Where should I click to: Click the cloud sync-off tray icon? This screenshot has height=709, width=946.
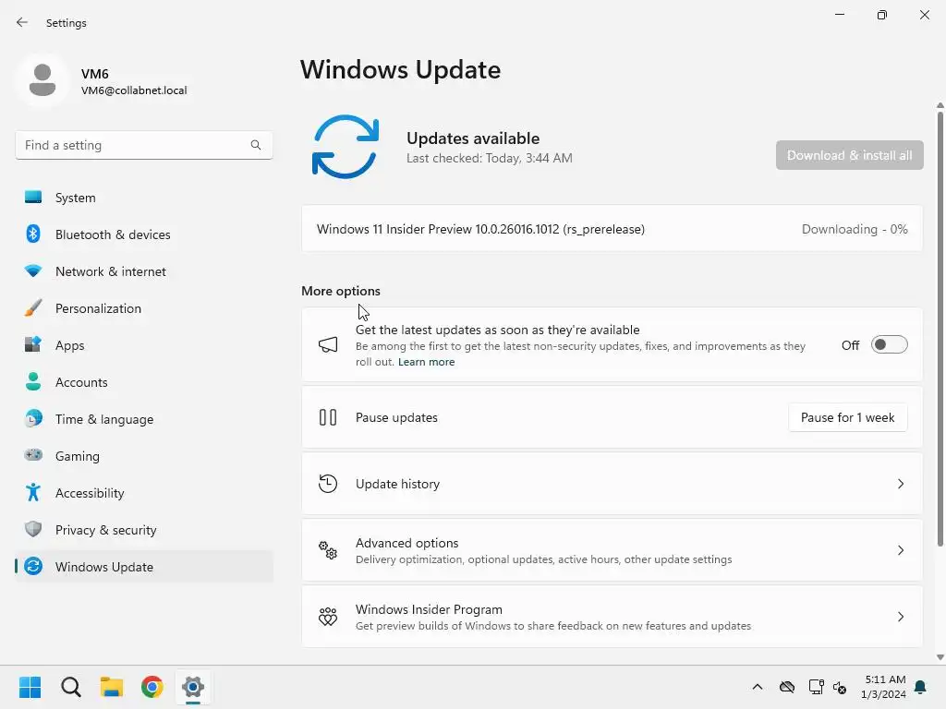click(x=787, y=687)
